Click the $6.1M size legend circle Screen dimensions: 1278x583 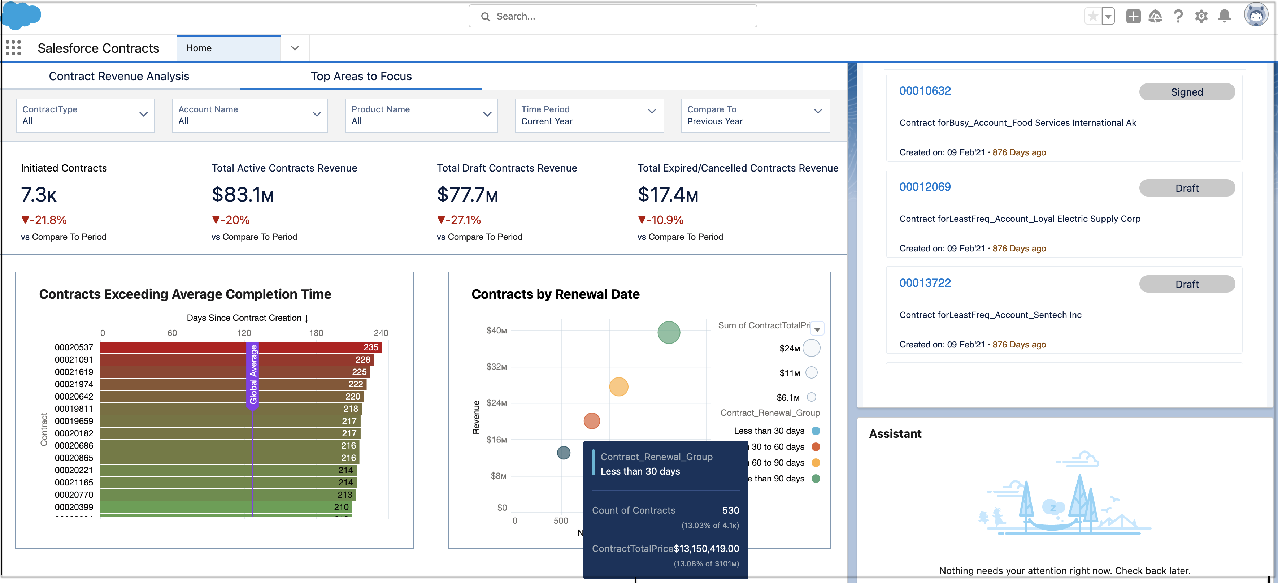click(x=811, y=397)
